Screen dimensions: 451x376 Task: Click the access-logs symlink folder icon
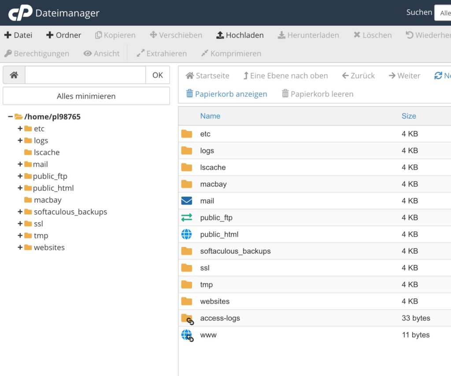pos(188,319)
